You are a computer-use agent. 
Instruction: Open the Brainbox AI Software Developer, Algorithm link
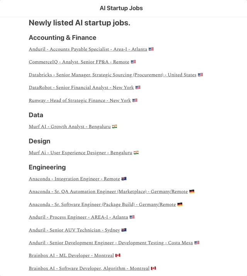[x=89, y=268]
